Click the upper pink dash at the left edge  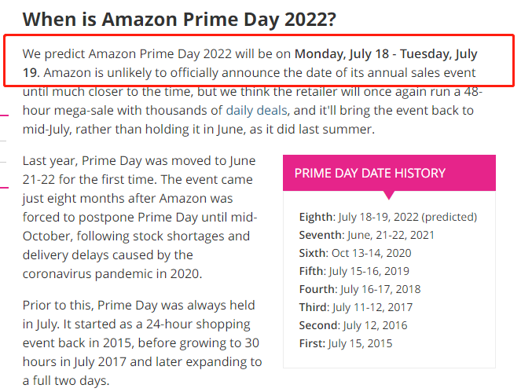tap(4, 115)
